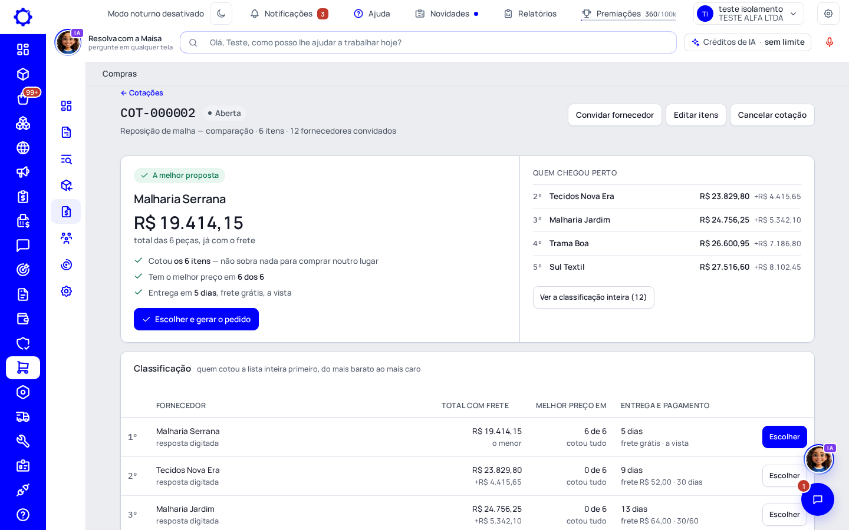
Task: Open the wrench tools sidebar icon
Action: pos(23,441)
